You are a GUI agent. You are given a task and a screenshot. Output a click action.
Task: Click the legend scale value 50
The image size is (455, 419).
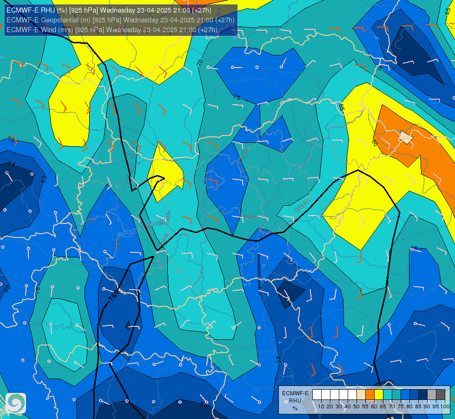356,406
